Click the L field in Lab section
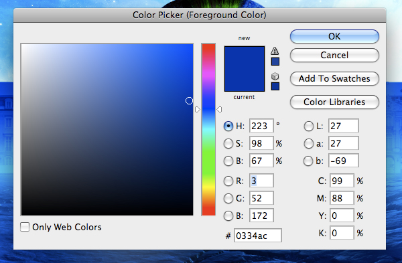This screenshot has width=402, height=263. pos(343,126)
